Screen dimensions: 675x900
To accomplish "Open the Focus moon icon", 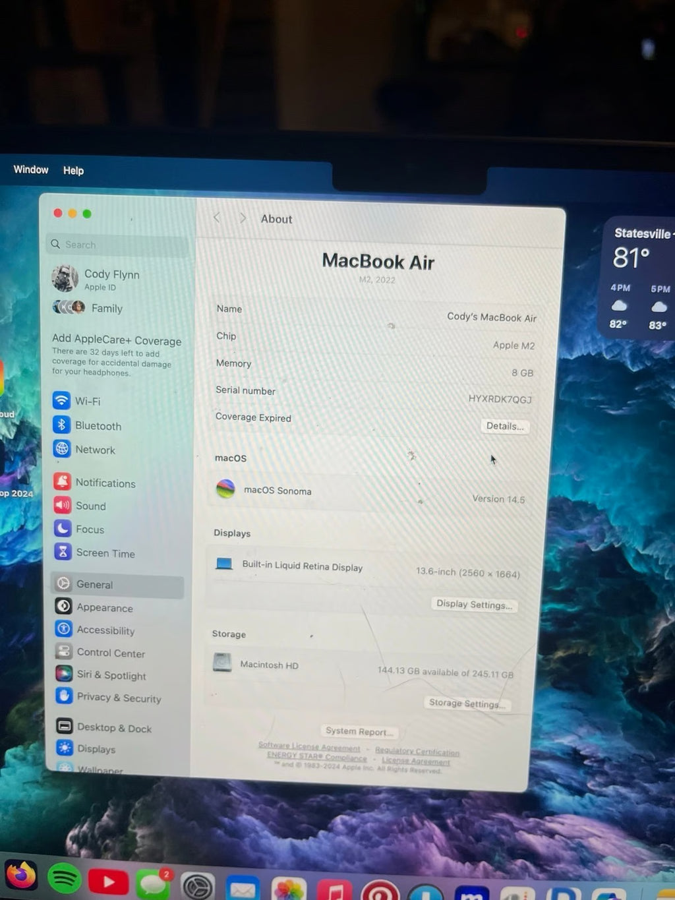I will click(x=62, y=528).
